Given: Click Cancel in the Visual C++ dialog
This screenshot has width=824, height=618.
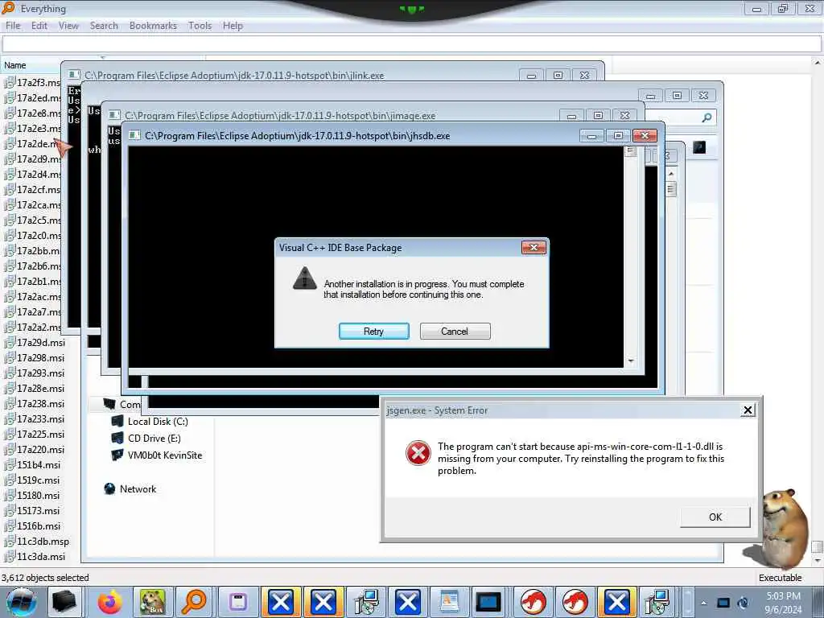Looking at the screenshot, I should click(x=455, y=331).
